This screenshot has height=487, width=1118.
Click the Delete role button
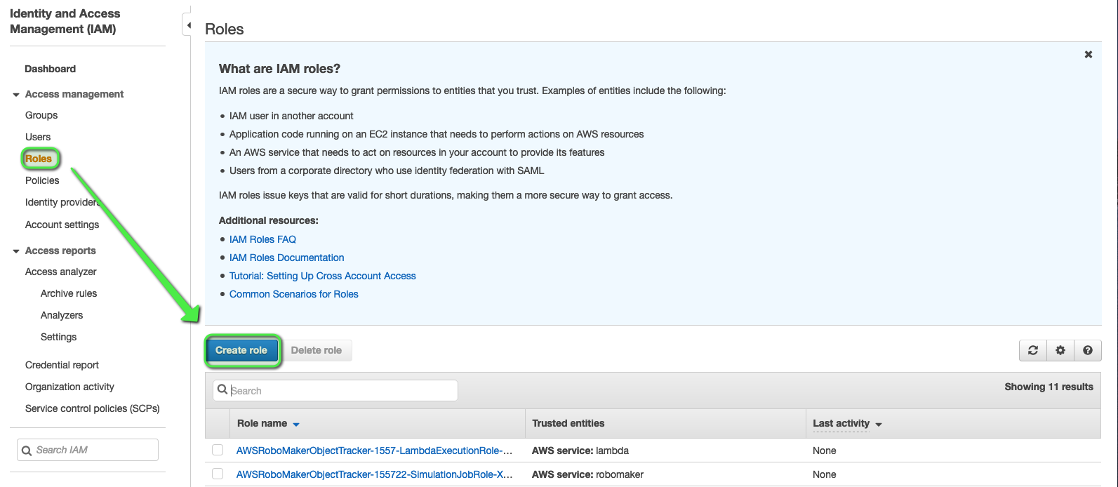[x=317, y=350]
